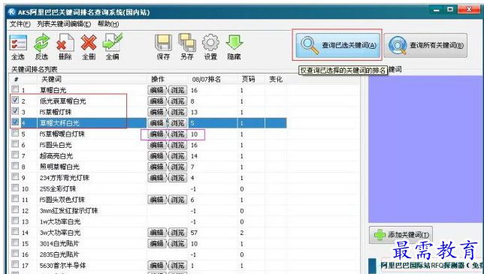The width and height of the screenshot is (484, 274).
Task: Check the box for row 14 3w大功率白光
Action: 15,231
